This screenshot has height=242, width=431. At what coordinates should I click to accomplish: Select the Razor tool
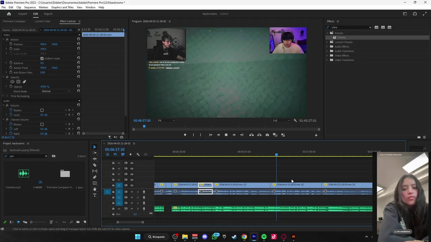coord(95,165)
